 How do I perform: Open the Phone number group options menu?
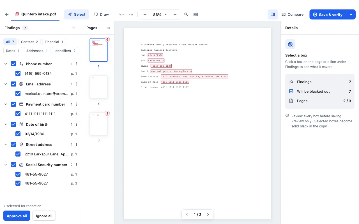[x=77, y=64]
